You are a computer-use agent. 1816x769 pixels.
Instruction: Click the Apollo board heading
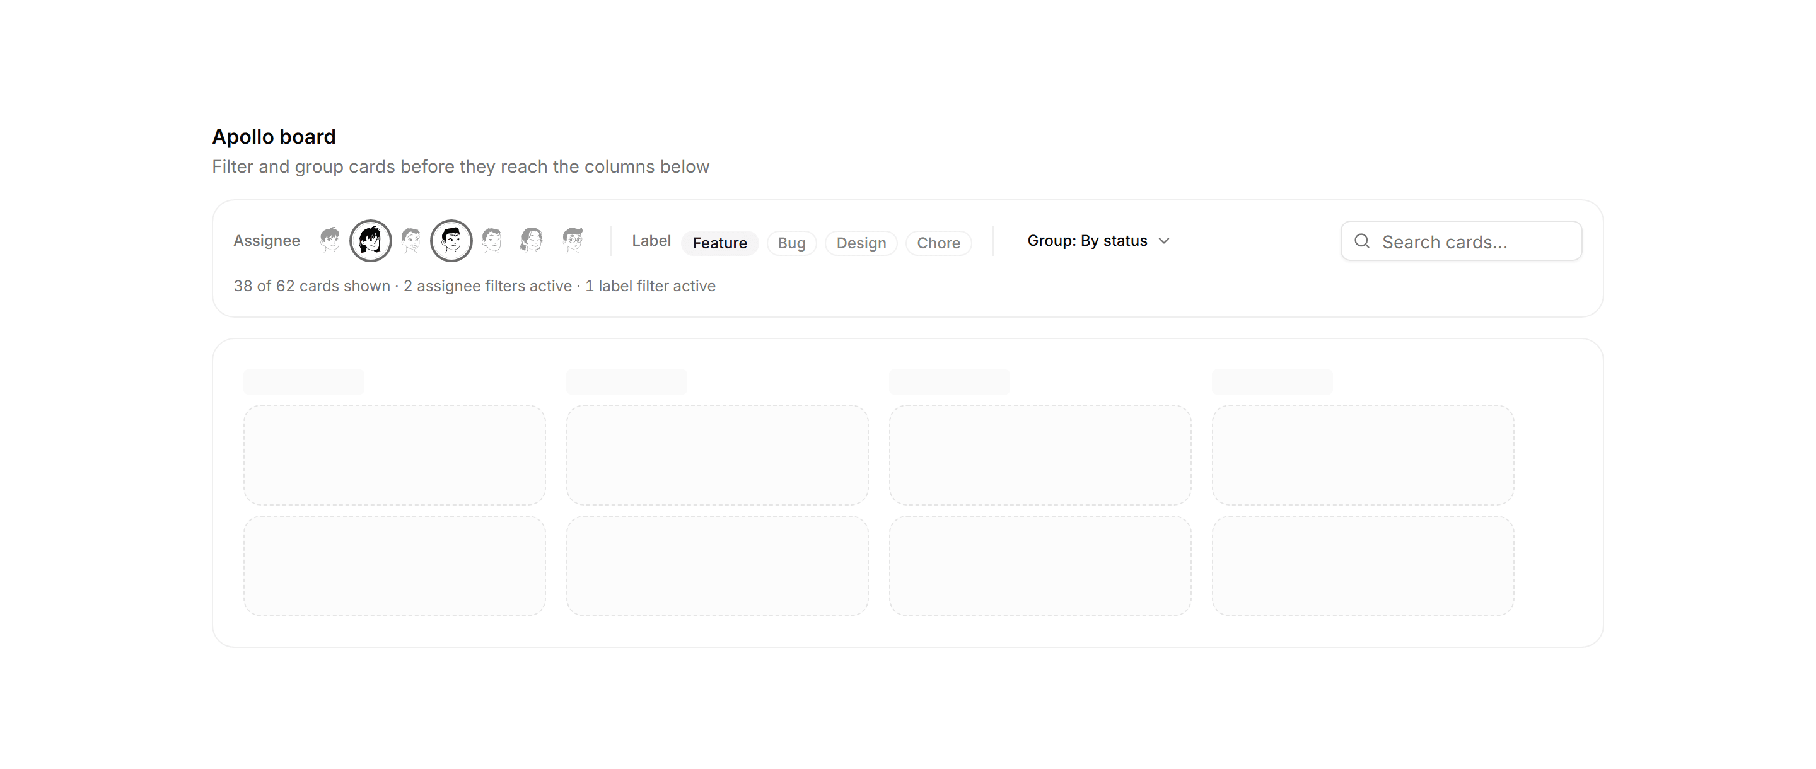(x=274, y=137)
